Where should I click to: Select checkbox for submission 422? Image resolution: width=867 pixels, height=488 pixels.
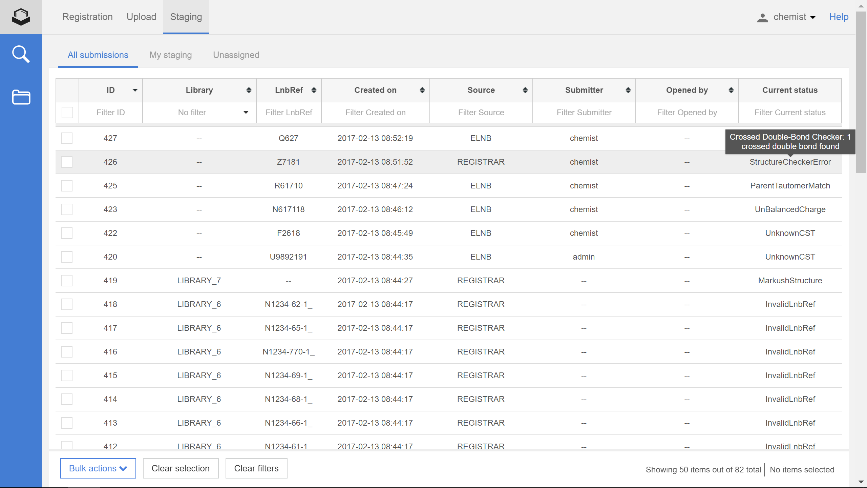[x=67, y=233]
